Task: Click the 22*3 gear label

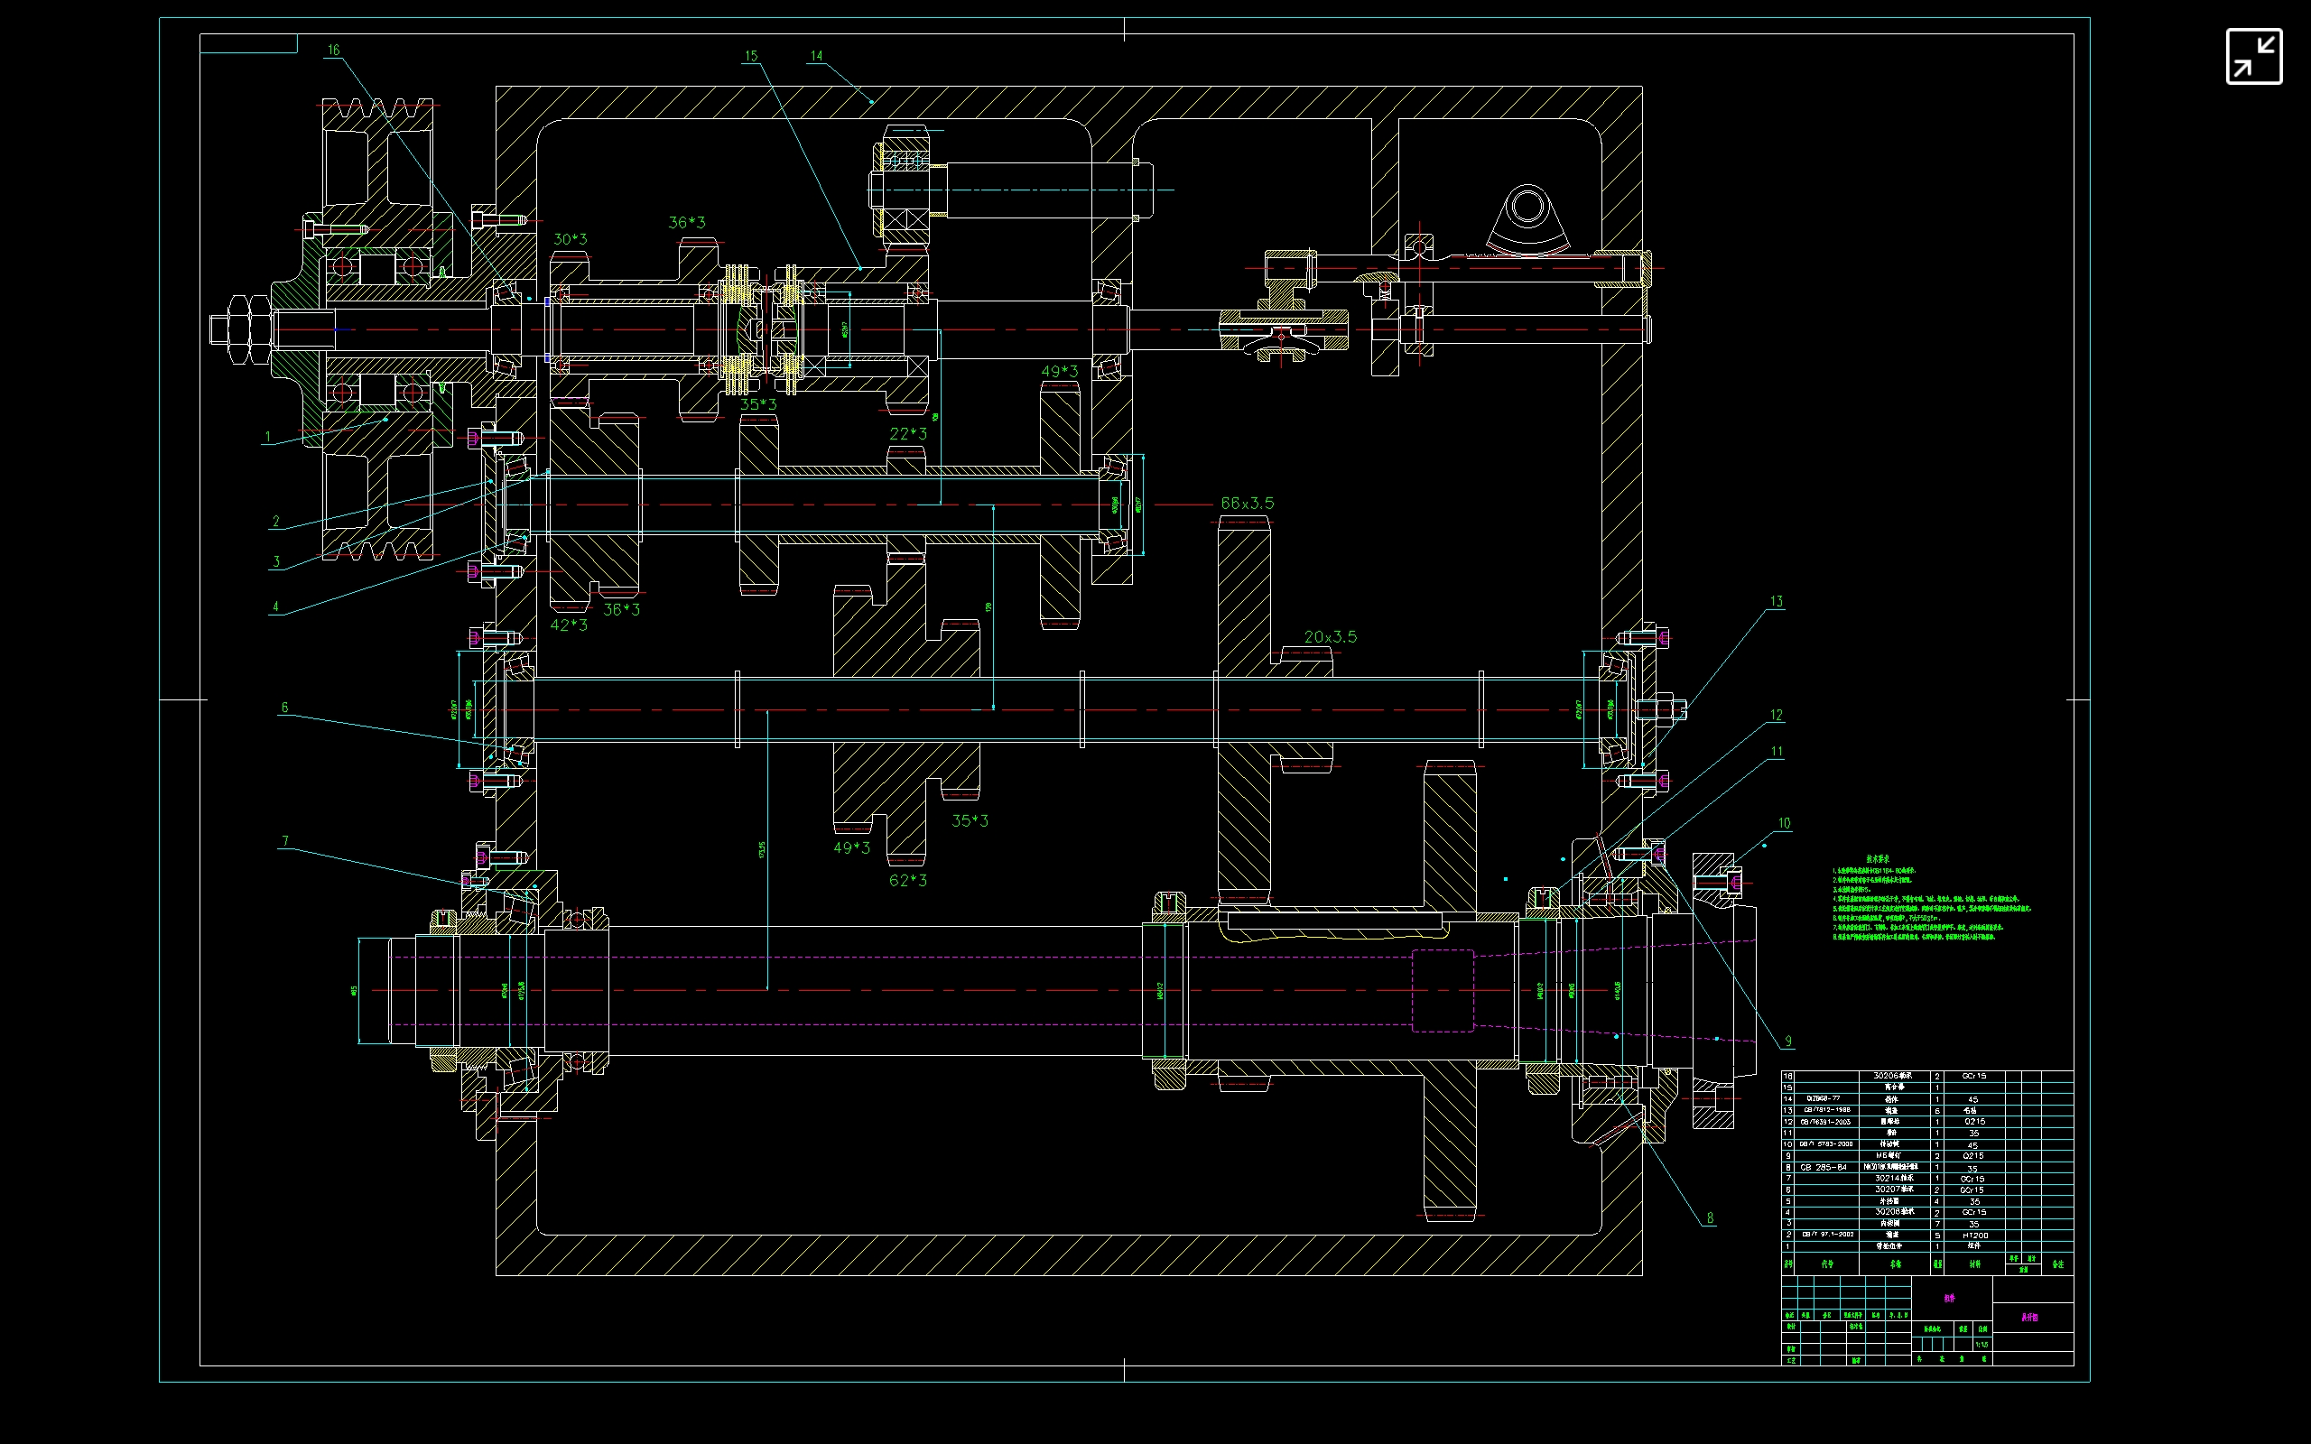Action: (907, 433)
